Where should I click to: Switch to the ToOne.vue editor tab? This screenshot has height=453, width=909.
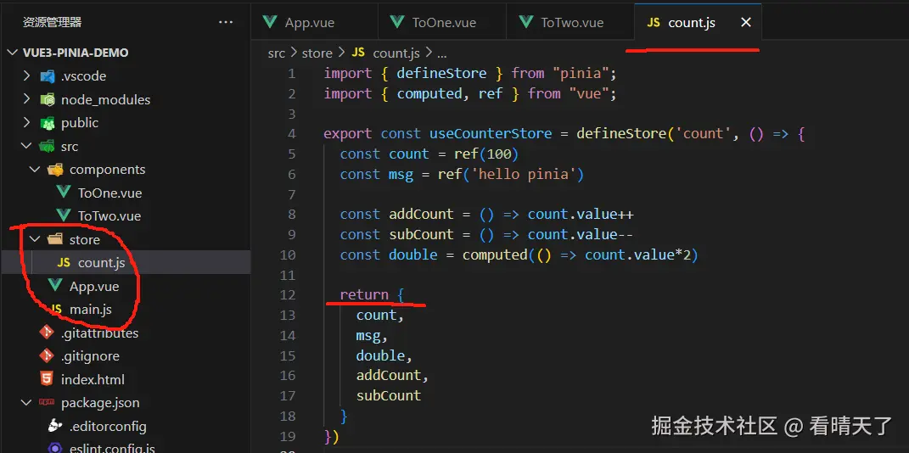coord(441,23)
